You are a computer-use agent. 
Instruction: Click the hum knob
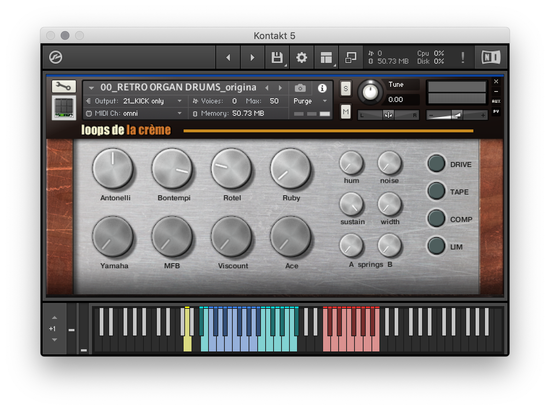pyautogui.click(x=351, y=163)
